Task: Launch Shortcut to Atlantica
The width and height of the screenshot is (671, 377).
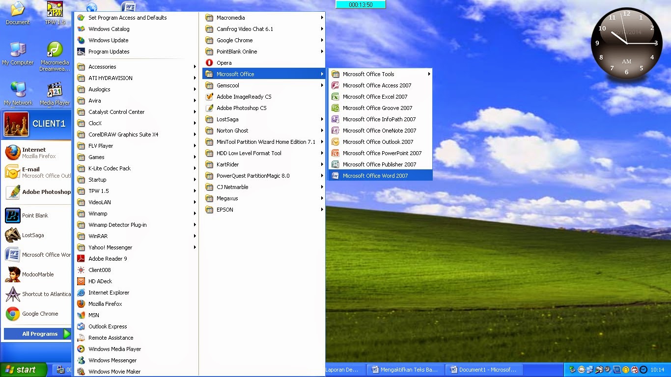Action: click(36, 294)
